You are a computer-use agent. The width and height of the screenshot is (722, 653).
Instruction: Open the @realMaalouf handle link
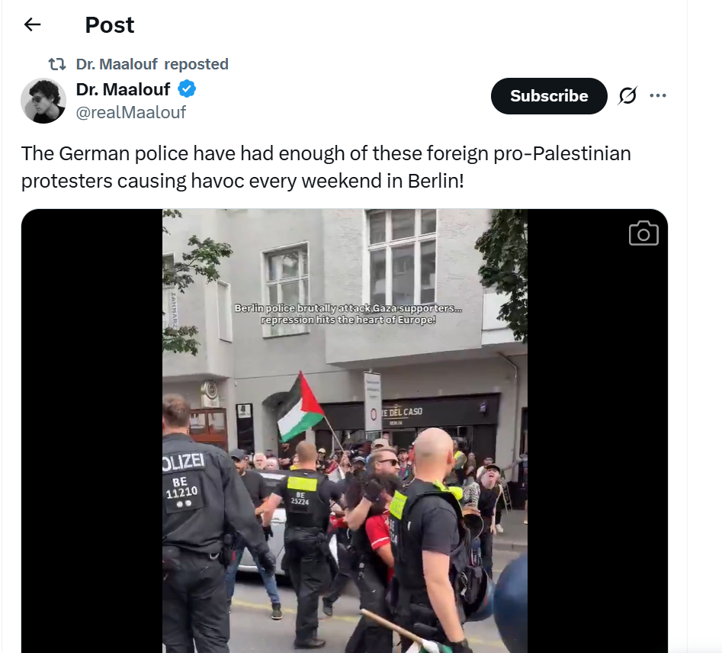[x=131, y=112]
